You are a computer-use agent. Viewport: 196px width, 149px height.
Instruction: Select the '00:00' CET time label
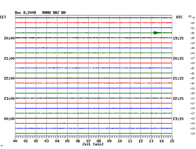tap(9, 119)
